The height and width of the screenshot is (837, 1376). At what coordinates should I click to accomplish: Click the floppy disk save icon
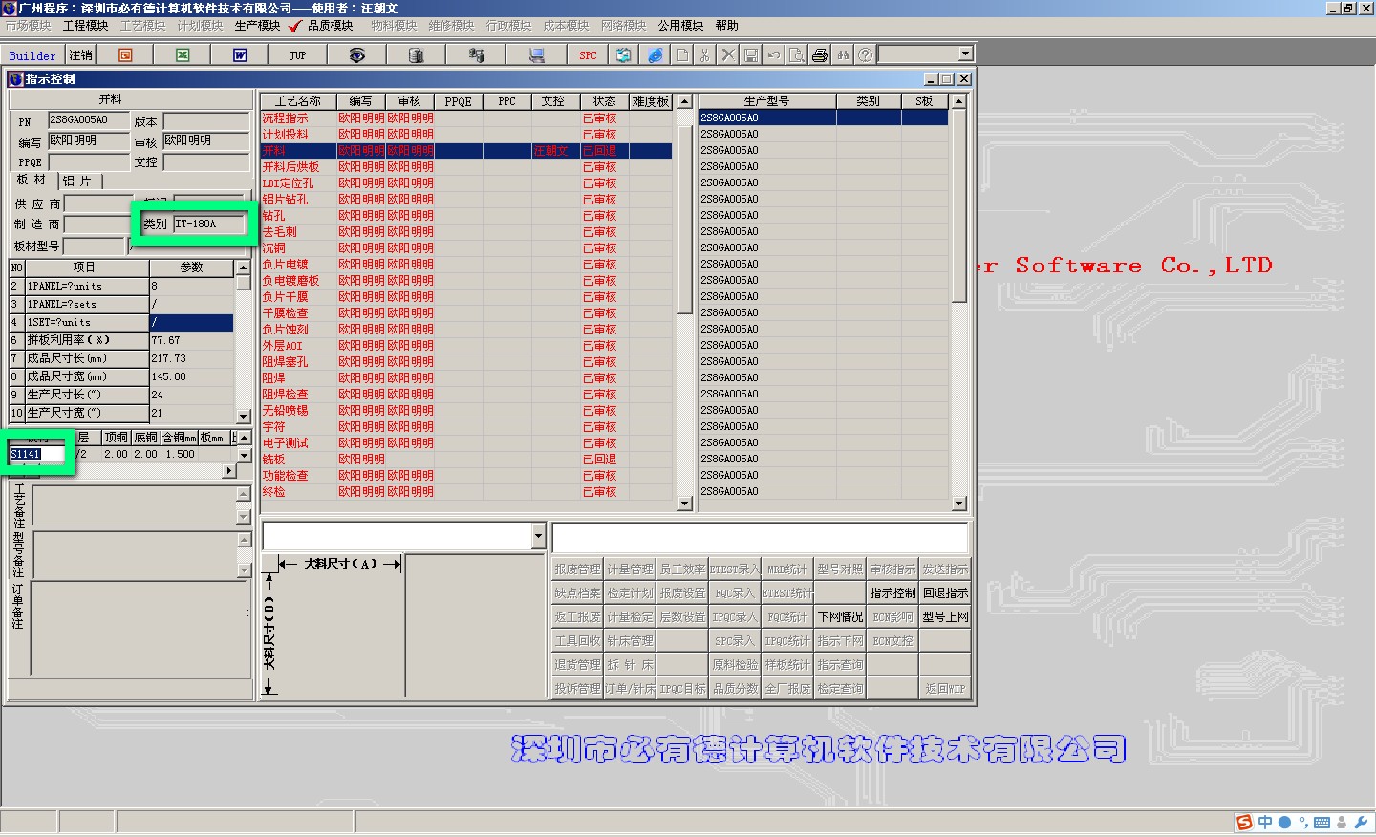[x=751, y=55]
